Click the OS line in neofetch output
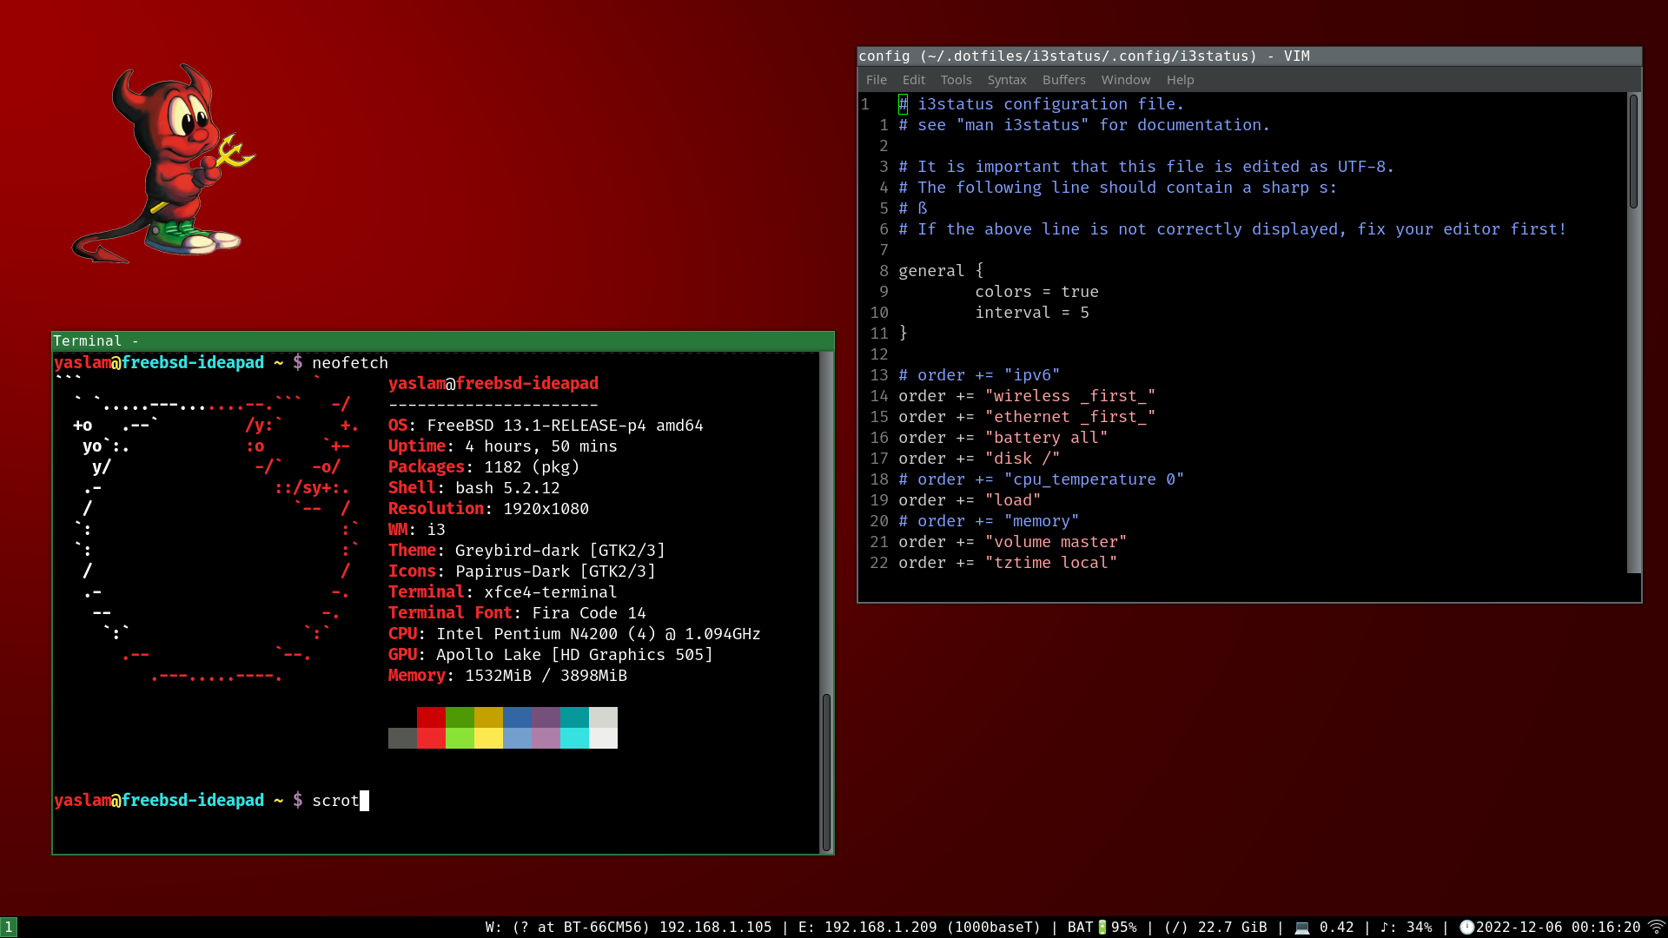1668x938 pixels. click(x=546, y=426)
